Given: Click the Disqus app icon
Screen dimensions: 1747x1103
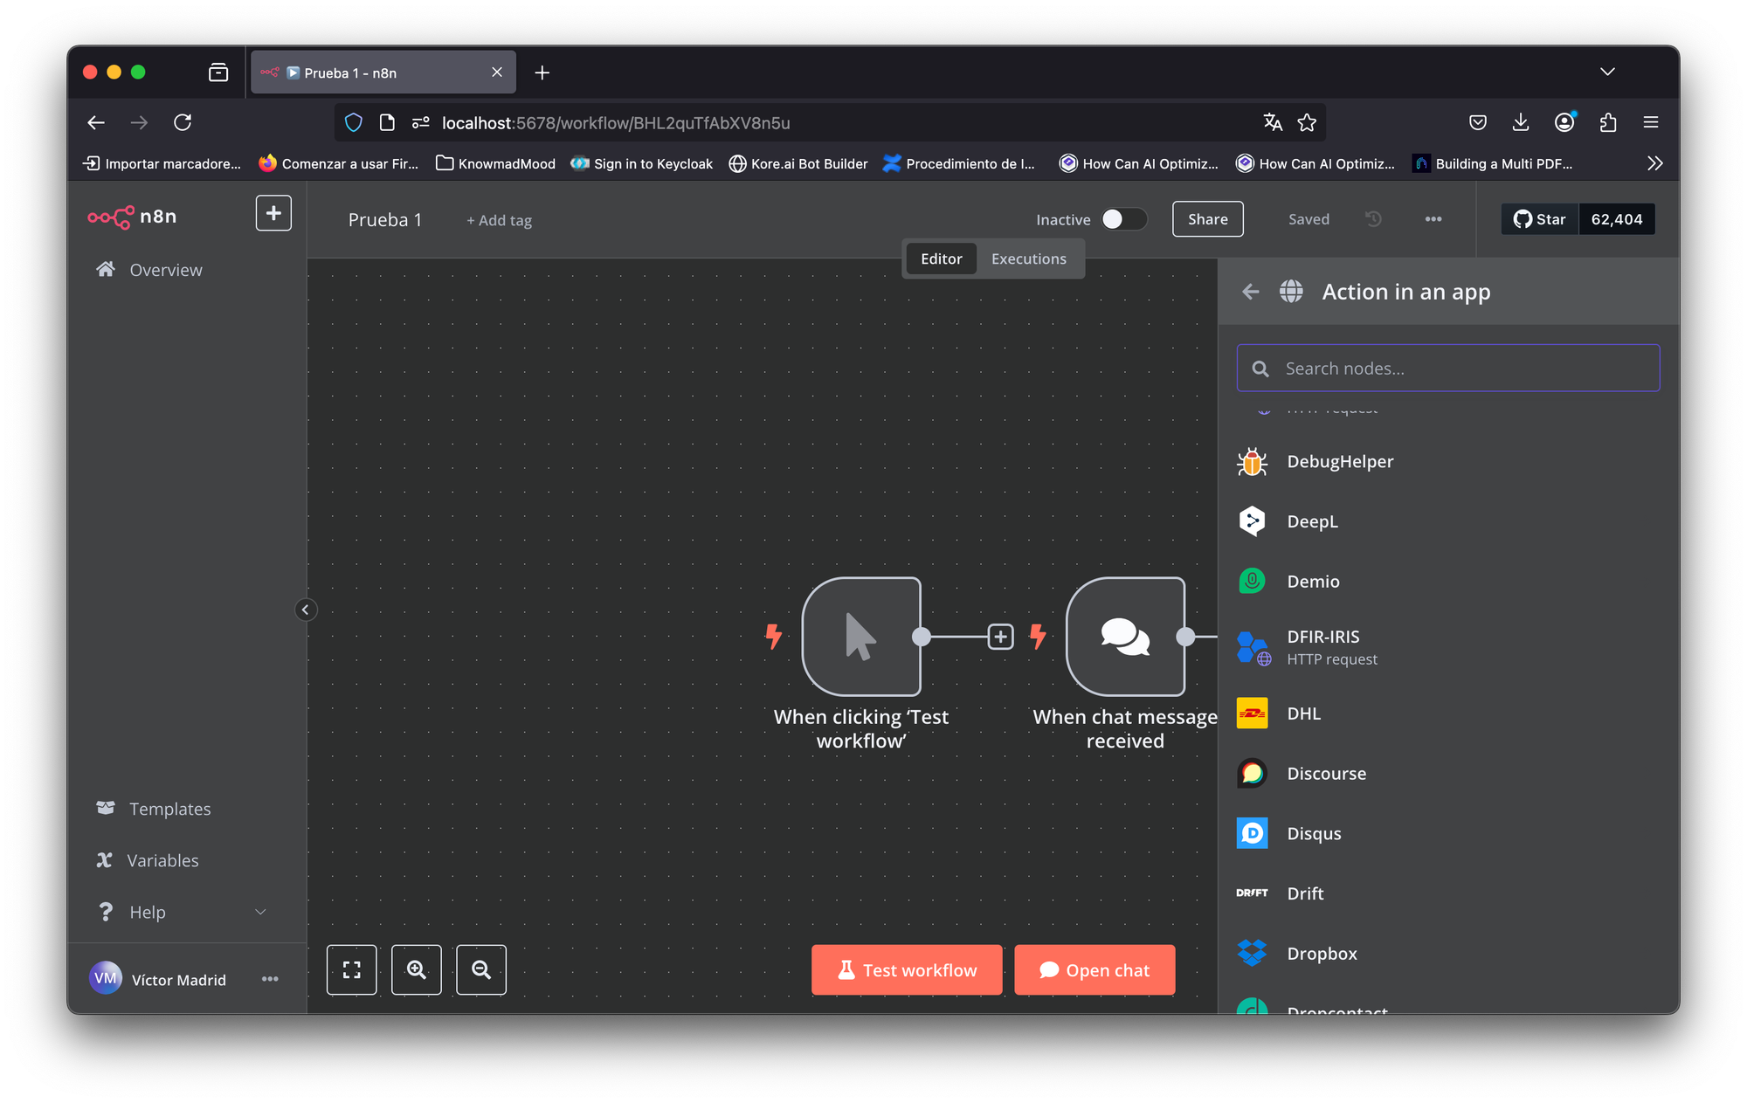Looking at the screenshot, I should click(1252, 833).
